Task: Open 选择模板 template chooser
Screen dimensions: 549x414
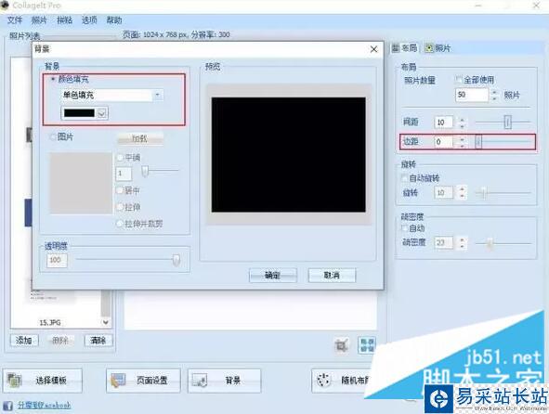Action: 43,381
